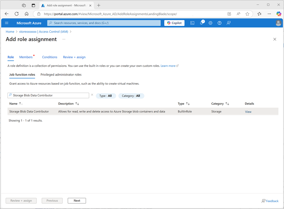Click the role search input field
Image resolution: width=284 pixels, height=209 pixels.
pyautogui.click(x=48, y=95)
